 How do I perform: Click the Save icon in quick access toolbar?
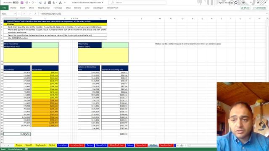point(22,3)
